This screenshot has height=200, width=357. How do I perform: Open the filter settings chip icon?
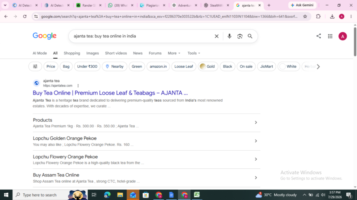click(x=35, y=66)
